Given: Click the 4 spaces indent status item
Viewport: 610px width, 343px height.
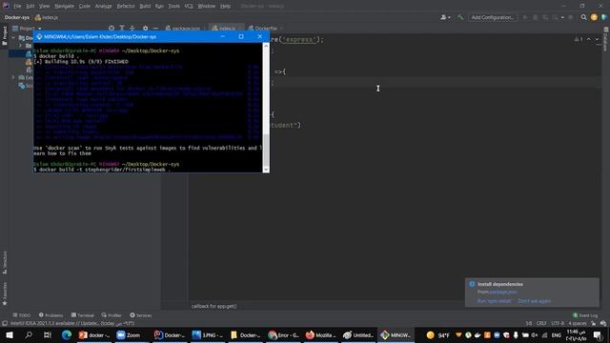Looking at the screenshot, I should (577, 323).
